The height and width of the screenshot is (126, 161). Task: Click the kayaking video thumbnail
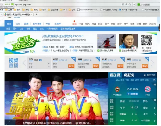[x=107, y=41]
